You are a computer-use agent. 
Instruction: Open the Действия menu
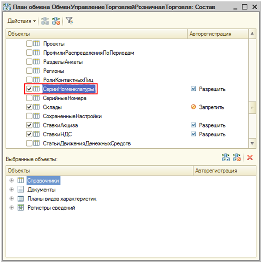pos(22,21)
